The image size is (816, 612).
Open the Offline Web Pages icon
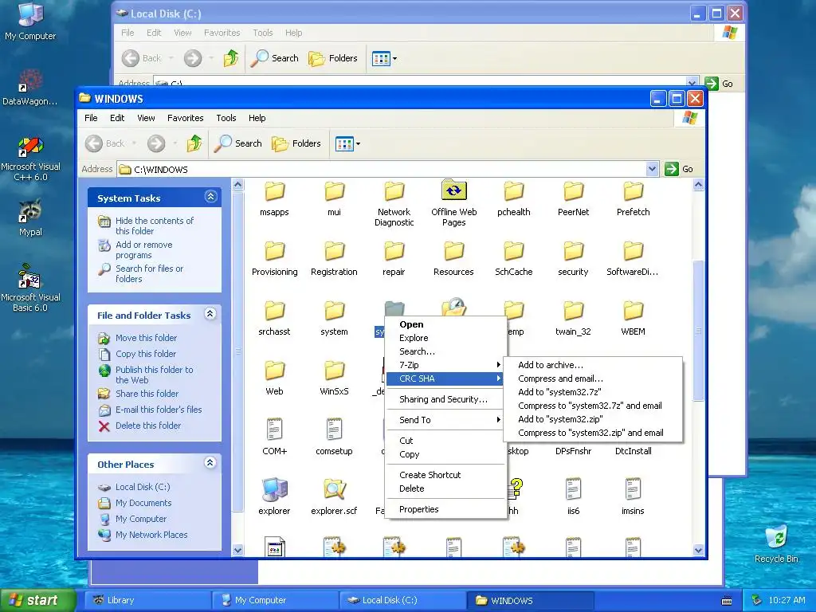coord(453,190)
